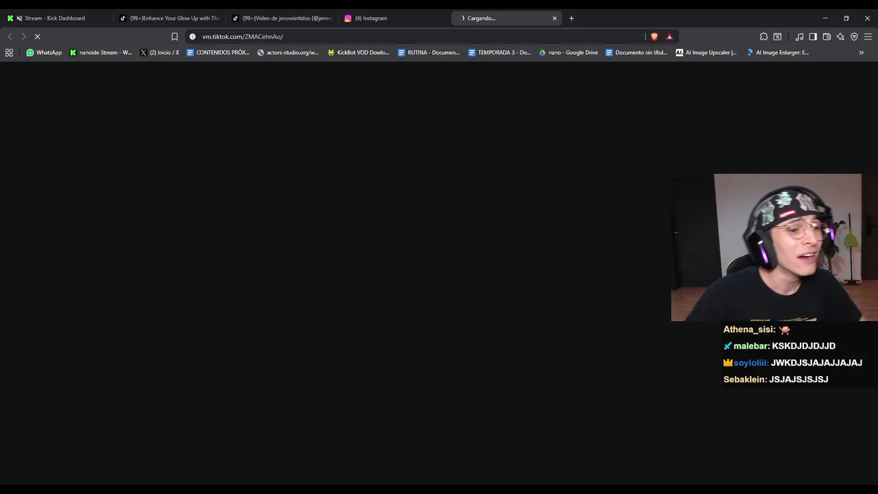The image size is (878, 494).
Task: Open the apps grid in bookmarks bar
Action: pyautogui.click(x=9, y=52)
